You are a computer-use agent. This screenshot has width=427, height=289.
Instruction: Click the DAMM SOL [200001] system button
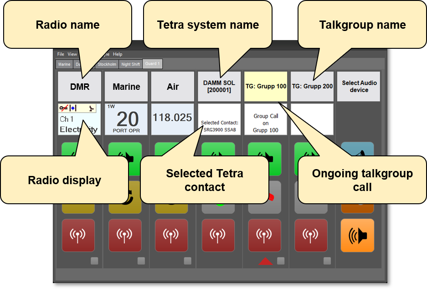[219, 87]
